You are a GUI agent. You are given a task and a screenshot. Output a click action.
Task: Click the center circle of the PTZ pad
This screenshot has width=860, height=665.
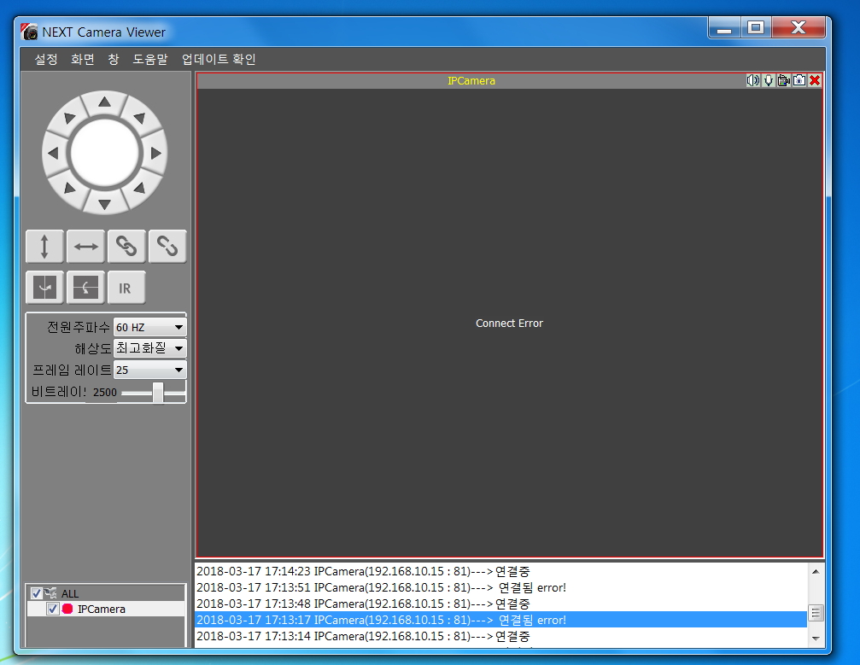[105, 154]
